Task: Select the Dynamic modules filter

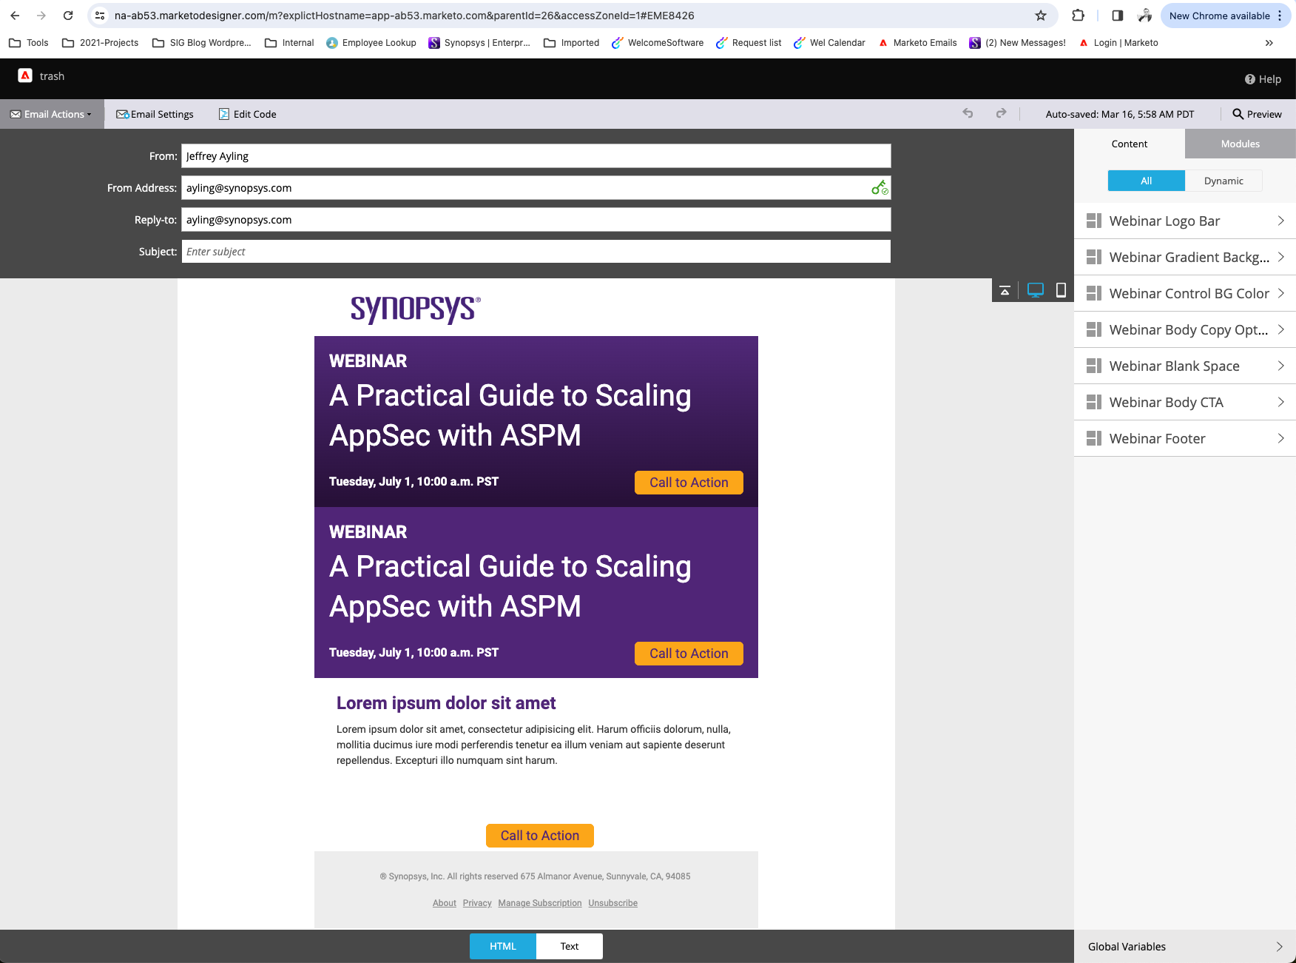Action: pyautogui.click(x=1223, y=181)
